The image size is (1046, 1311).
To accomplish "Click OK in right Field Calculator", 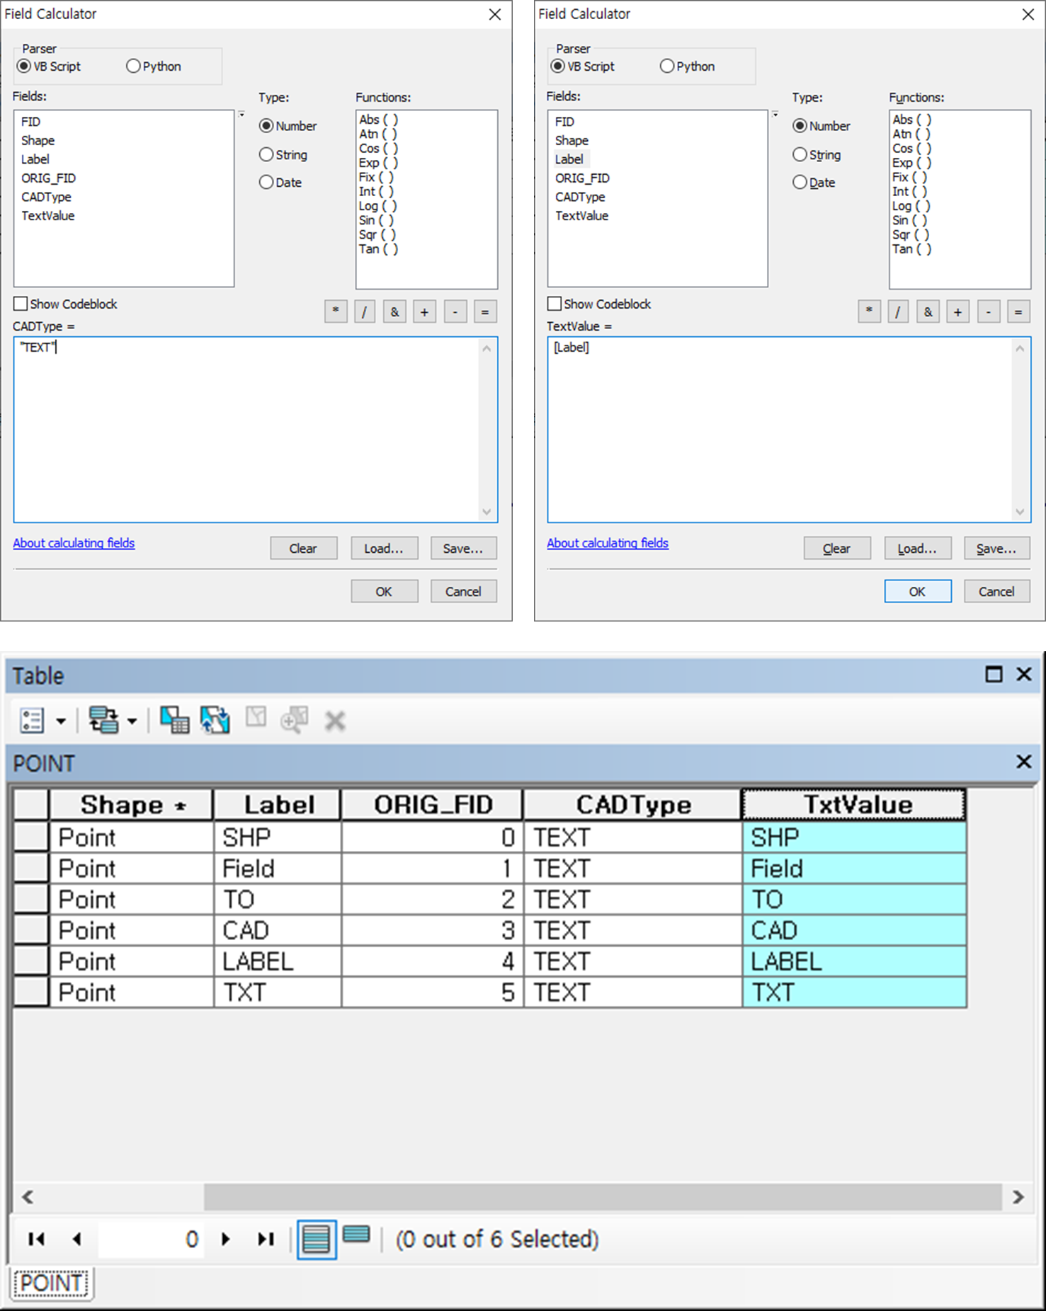I will point(917,591).
